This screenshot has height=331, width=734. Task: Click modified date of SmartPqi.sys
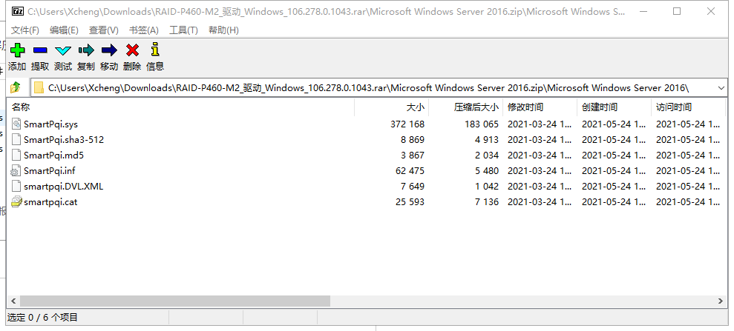tap(540, 124)
